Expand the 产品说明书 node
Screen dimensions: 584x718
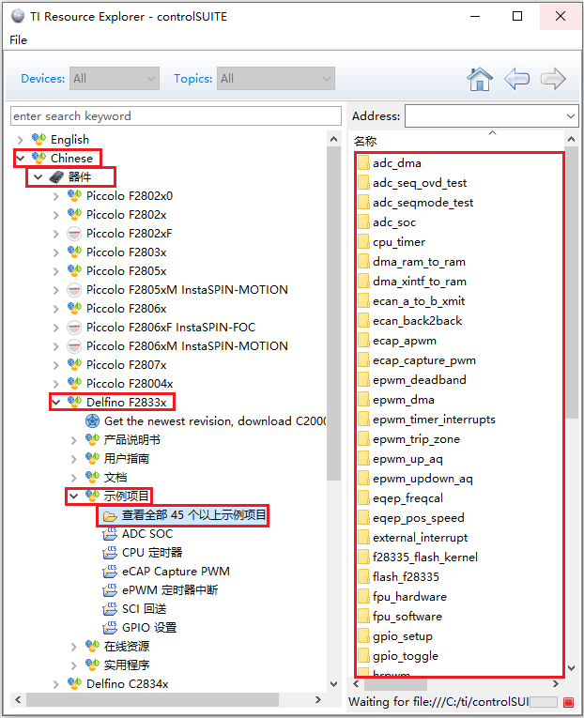[x=74, y=440]
